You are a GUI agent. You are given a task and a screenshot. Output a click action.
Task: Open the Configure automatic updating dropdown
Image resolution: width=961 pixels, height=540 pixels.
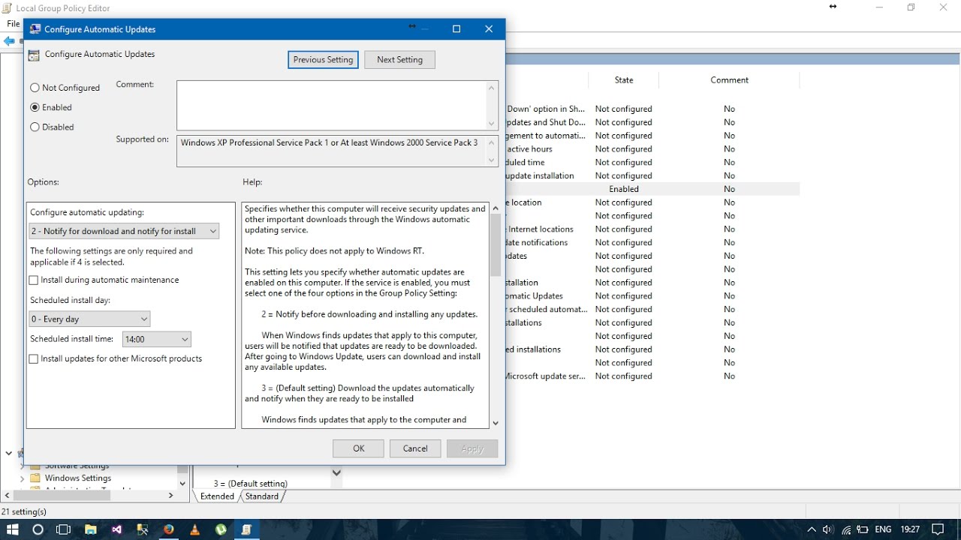pos(124,231)
